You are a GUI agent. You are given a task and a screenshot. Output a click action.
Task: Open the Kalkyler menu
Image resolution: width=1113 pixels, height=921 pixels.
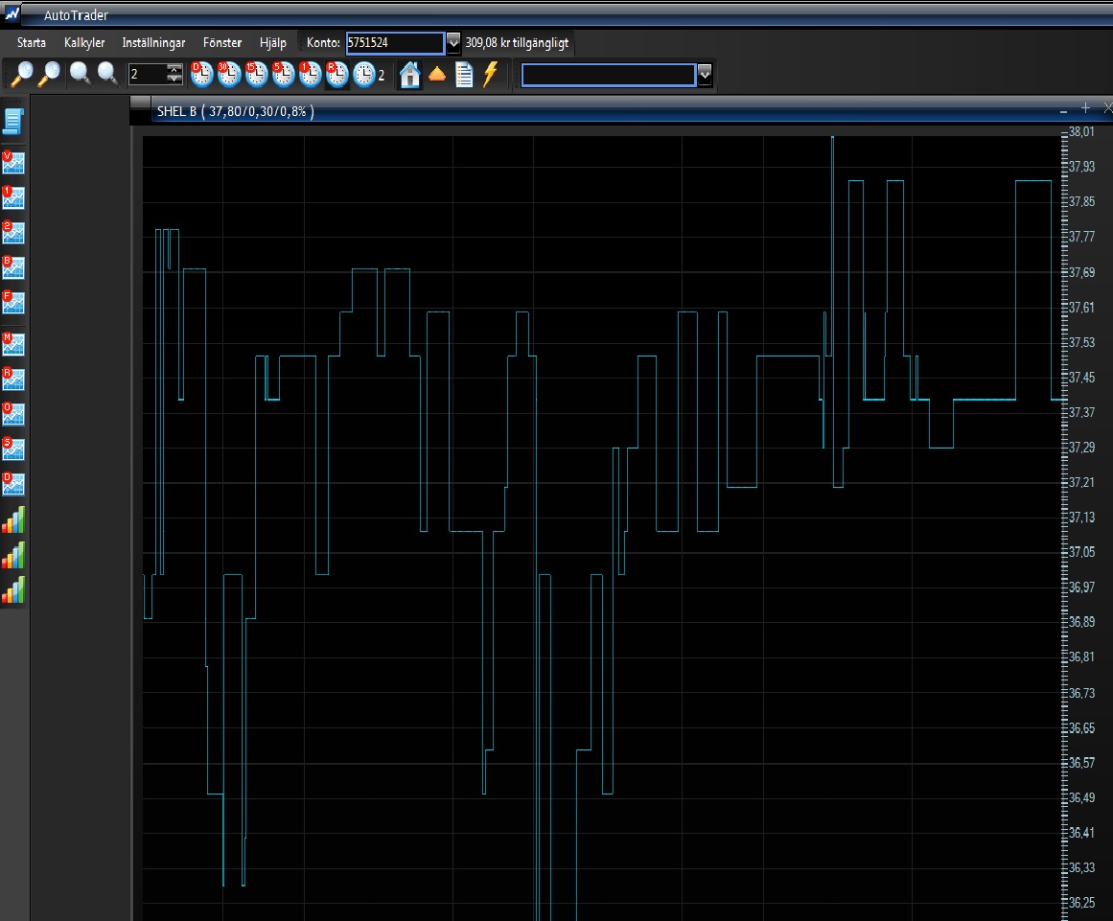(x=84, y=43)
